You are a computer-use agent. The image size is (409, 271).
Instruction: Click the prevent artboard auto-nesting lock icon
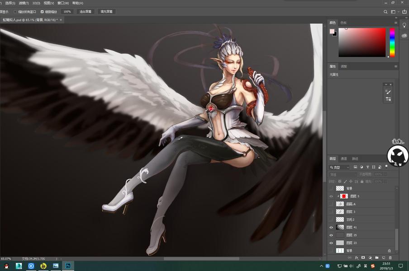[357, 182]
